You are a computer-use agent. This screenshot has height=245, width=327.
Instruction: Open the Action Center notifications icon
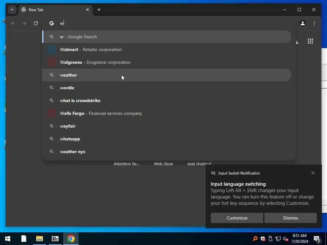click(317, 239)
